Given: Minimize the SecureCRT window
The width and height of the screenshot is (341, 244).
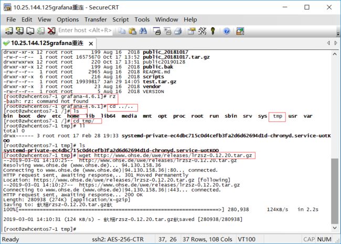Looking at the screenshot, I should [x=285, y=7].
